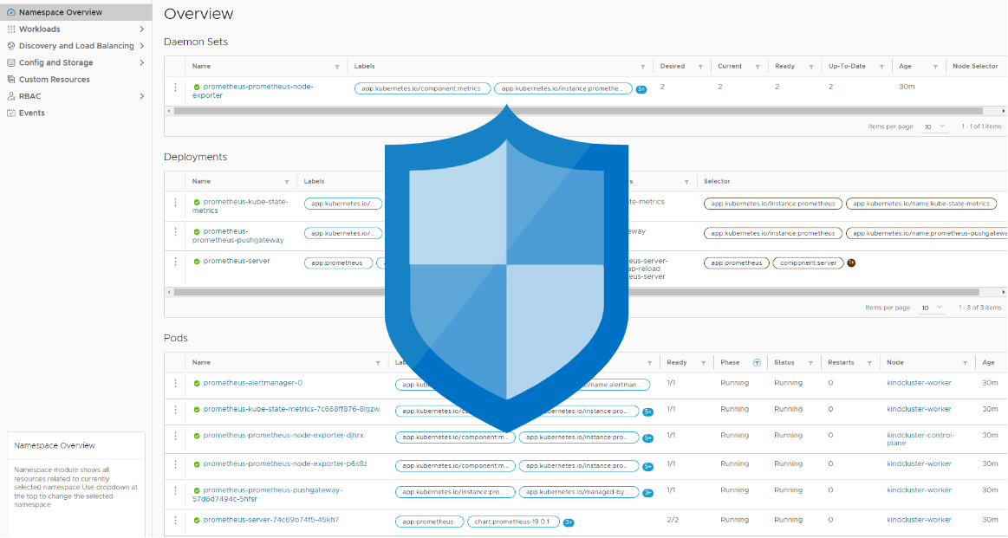Filter Daemon Sets by Ready column
This screenshot has height=538, width=1008.
pos(811,67)
